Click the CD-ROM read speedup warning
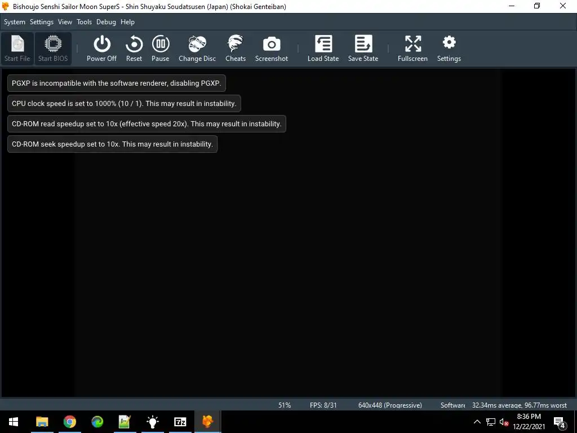 pos(147,123)
